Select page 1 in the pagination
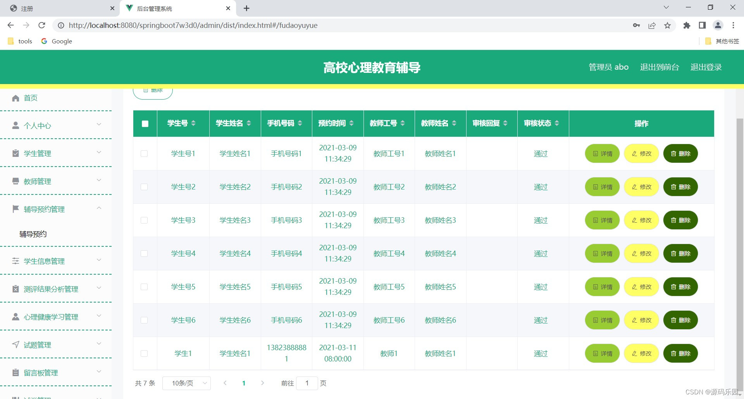Screen dimensions: 744x399 click(x=244, y=383)
